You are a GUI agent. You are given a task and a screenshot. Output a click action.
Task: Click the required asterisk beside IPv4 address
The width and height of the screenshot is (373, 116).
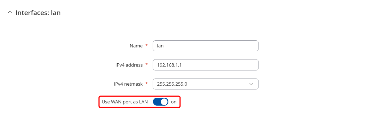coord(147,65)
